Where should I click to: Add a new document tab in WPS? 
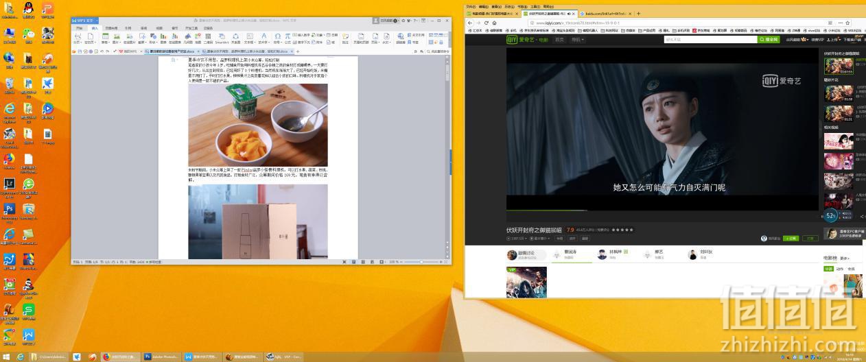297,51
